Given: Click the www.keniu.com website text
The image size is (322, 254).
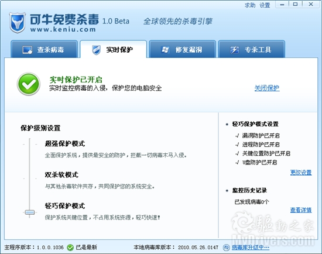Looking at the screenshot, I should tap(63, 30).
